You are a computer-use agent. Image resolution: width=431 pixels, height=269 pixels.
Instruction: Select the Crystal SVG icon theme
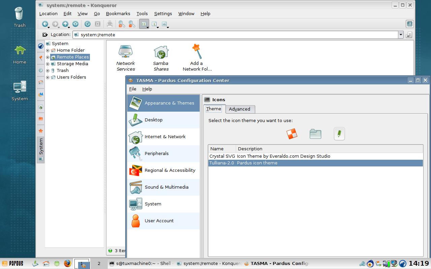[x=316, y=156]
